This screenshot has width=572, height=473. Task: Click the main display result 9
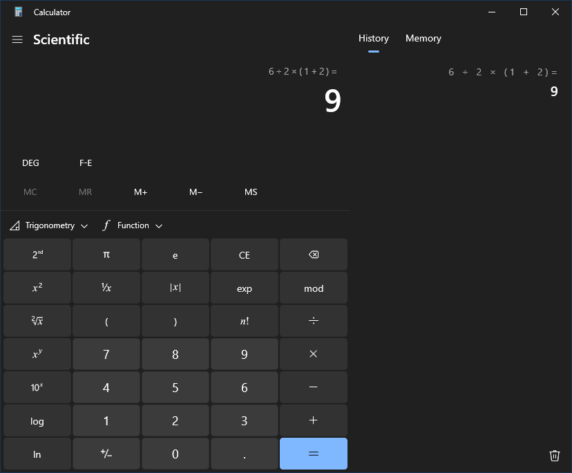[x=332, y=101]
